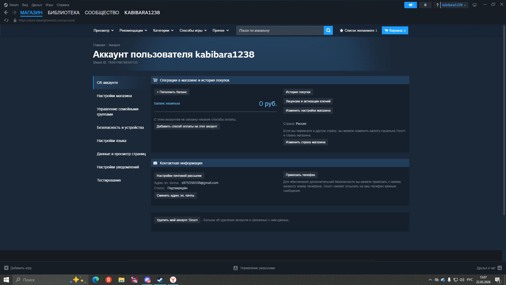Click the Пополнить баланс button
The width and height of the screenshot is (506, 285).
pyautogui.click(x=172, y=92)
